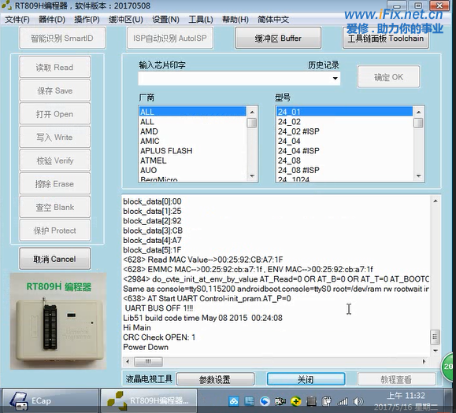
Task: Switch to RT809H编程器 taskbar item
Action: pyautogui.click(x=149, y=401)
